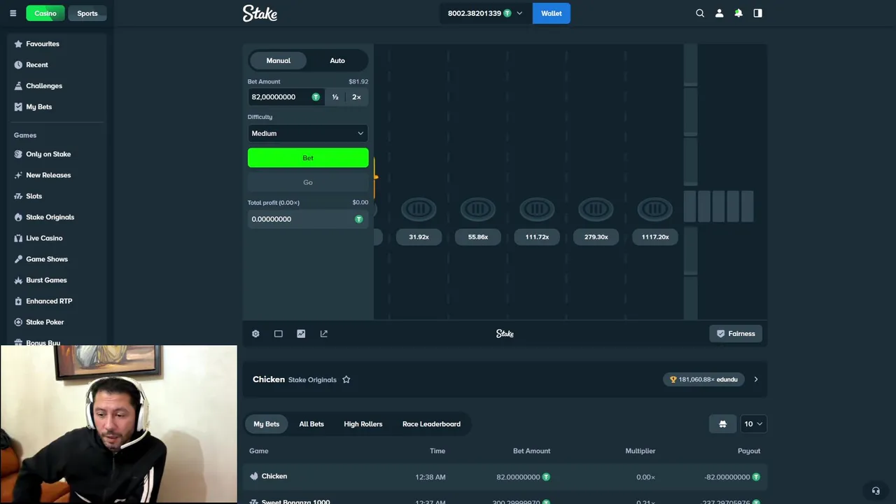Click the Game Shows icon in sidebar
Viewport: 896px width, 504px height.
19,259
